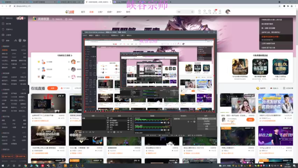
Task: Open 赛事 trophy icon in sidebar
Action: pos(3,40)
